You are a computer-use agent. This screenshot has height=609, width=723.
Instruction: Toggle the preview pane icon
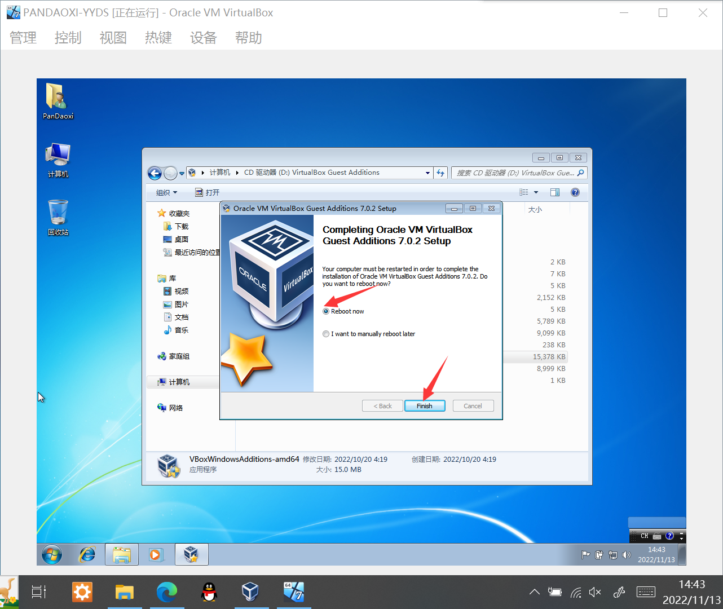555,192
